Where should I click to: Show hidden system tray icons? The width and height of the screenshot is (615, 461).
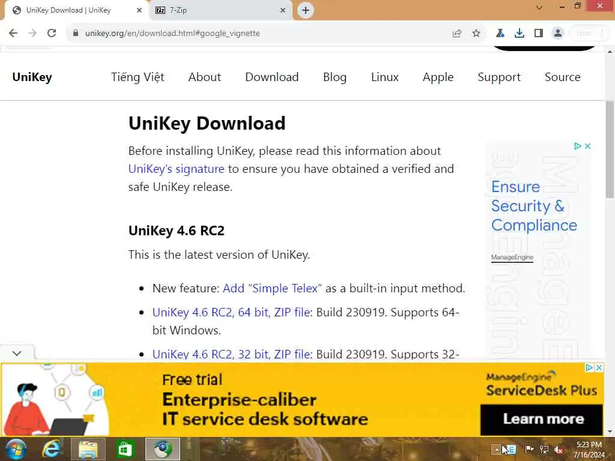coord(497,449)
